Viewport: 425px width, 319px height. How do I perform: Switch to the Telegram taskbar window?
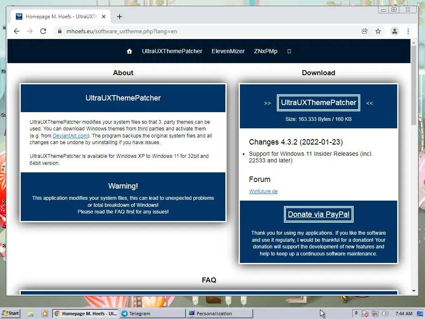click(153, 314)
